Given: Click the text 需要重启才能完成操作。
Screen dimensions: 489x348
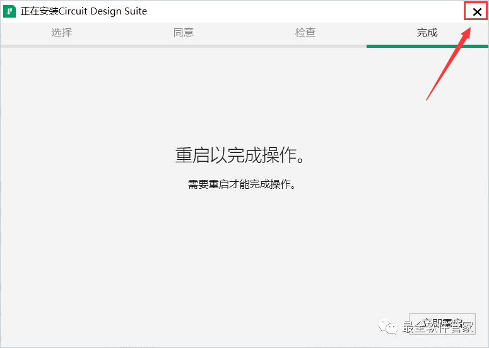Looking at the screenshot, I should [242, 184].
